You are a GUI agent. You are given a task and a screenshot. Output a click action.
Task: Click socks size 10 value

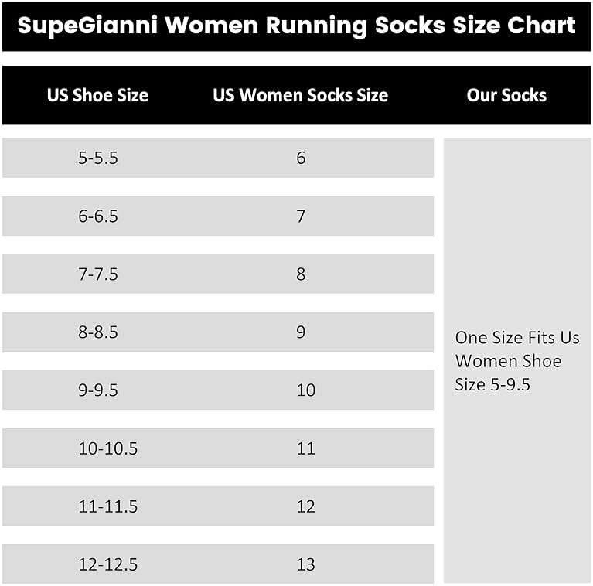pos(306,390)
